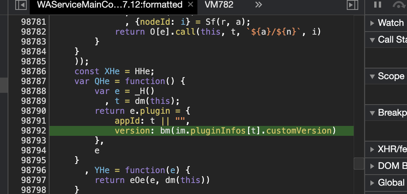Toggle the file navigator sidebar icon
This screenshot has width=407, height=194.
tap(21, 5)
